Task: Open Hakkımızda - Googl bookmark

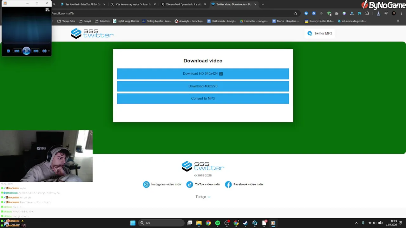Action: coord(221,21)
